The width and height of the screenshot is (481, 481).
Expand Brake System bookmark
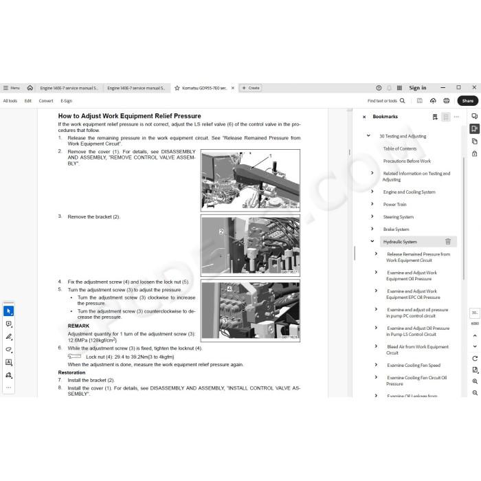[x=372, y=229]
